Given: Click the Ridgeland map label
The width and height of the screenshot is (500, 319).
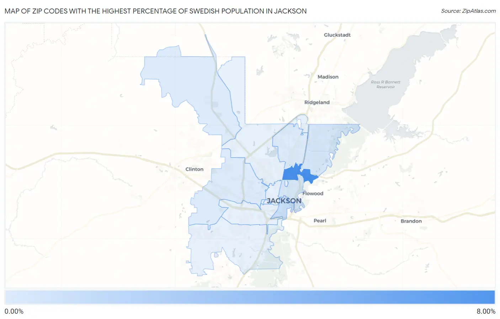Looking at the screenshot, I should coord(317,102).
